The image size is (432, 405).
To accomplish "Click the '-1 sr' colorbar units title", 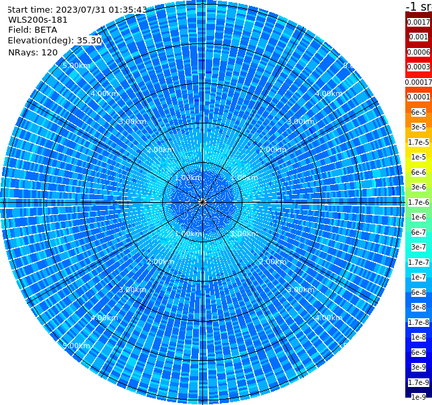I will [419, 6].
